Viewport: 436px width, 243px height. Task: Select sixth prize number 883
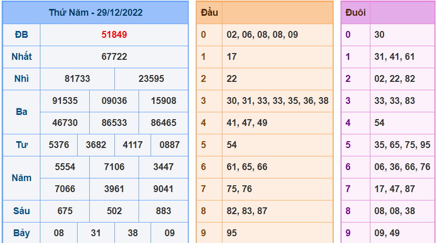pos(164,211)
